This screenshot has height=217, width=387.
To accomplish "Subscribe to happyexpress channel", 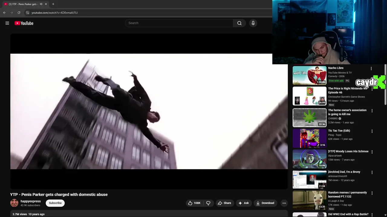I will 55,203.
